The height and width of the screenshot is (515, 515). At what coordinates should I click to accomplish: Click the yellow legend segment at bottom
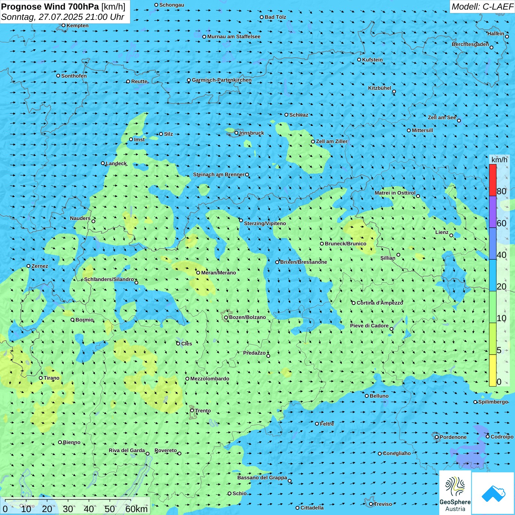coord(493,370)
